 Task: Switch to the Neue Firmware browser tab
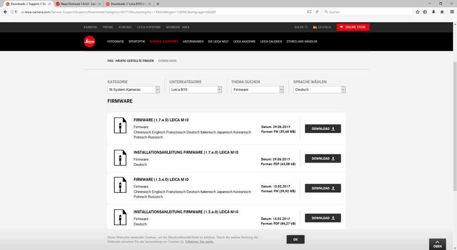(77, 4)
